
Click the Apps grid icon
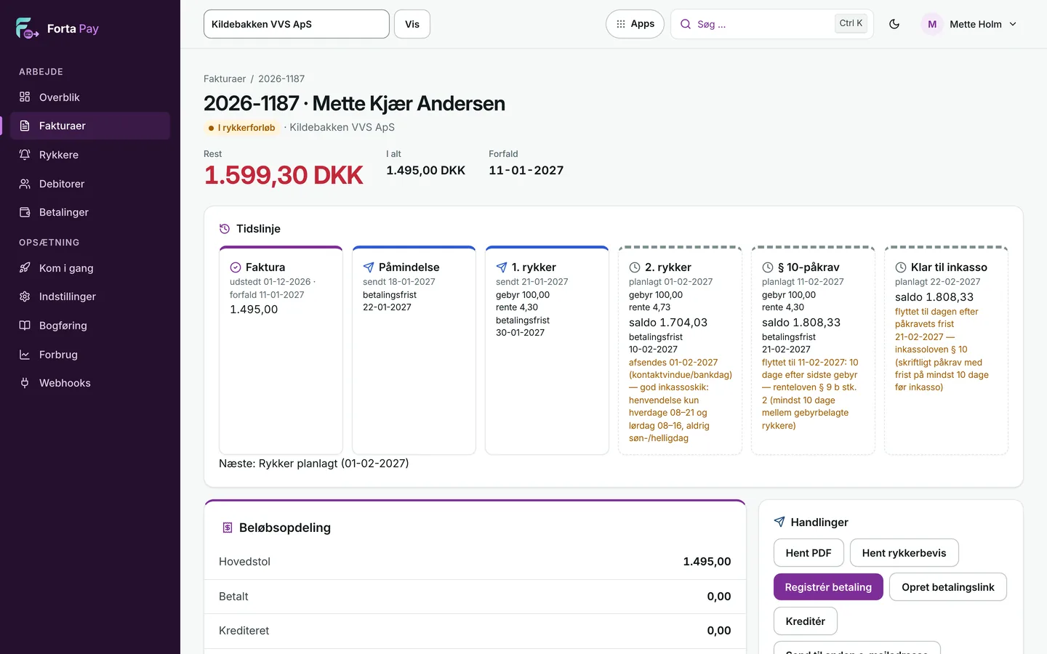pyautogui.click(x=621, y=24)
